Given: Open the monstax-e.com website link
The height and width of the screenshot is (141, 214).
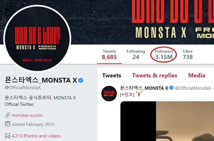Looking at the screenshot, I should [x=27, y=115].
